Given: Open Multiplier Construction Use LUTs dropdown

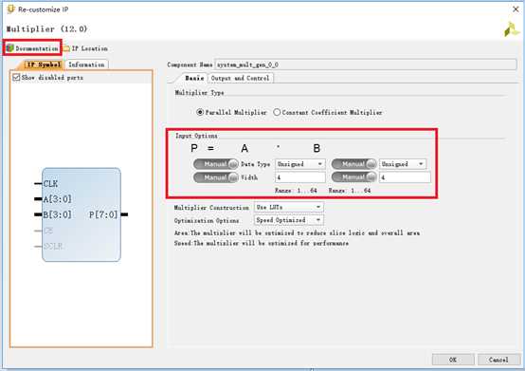Looking at the screenshot, I should coord(289,208).
